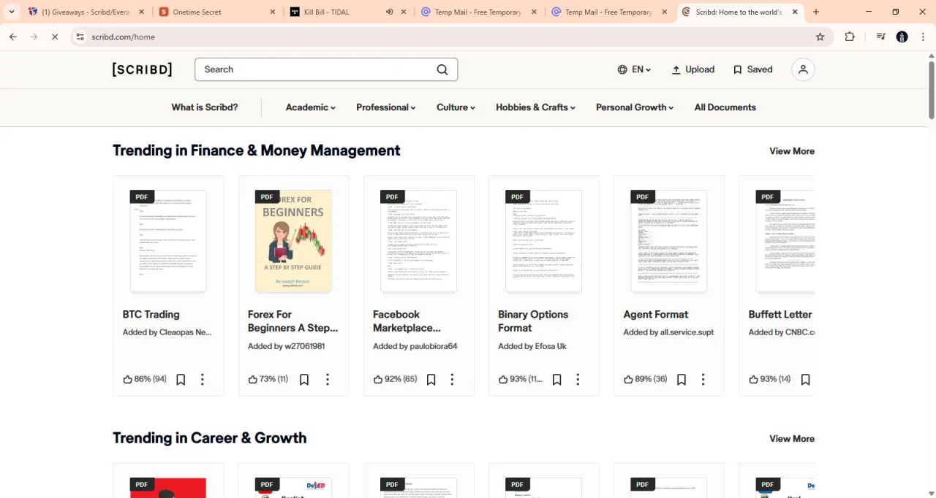Open the Saved bookmarks list
Screen dimensions: 936x498
pos(752,69)
